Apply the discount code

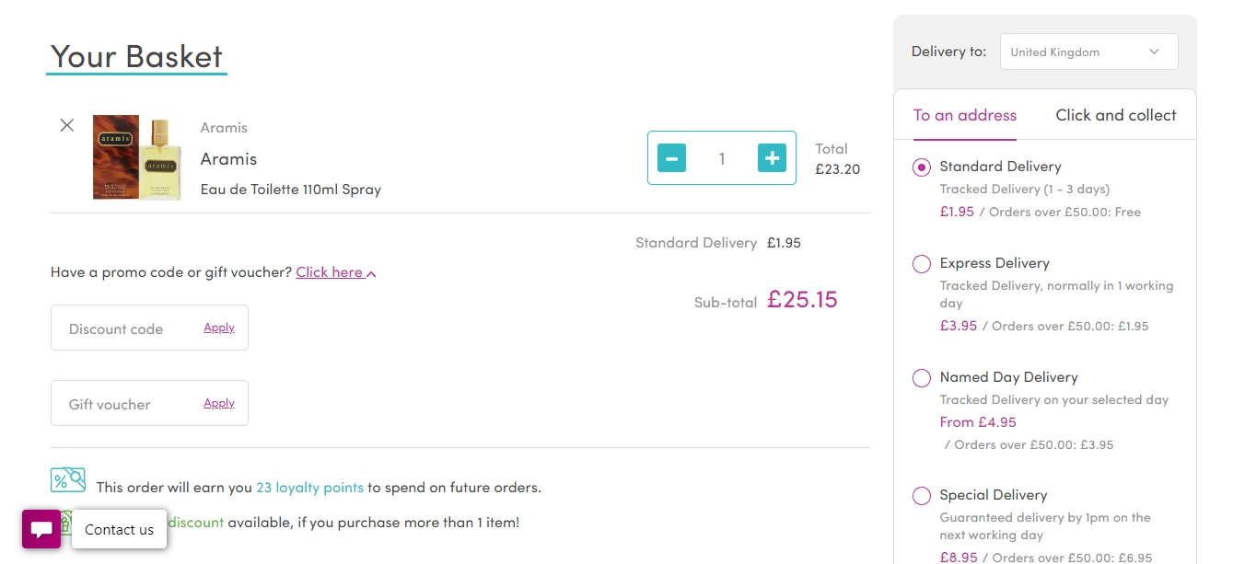[219, 328]
